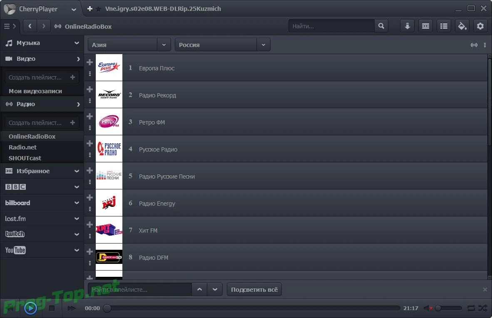Open the CherryPlayer logo menu

click(x=10, y=9)
